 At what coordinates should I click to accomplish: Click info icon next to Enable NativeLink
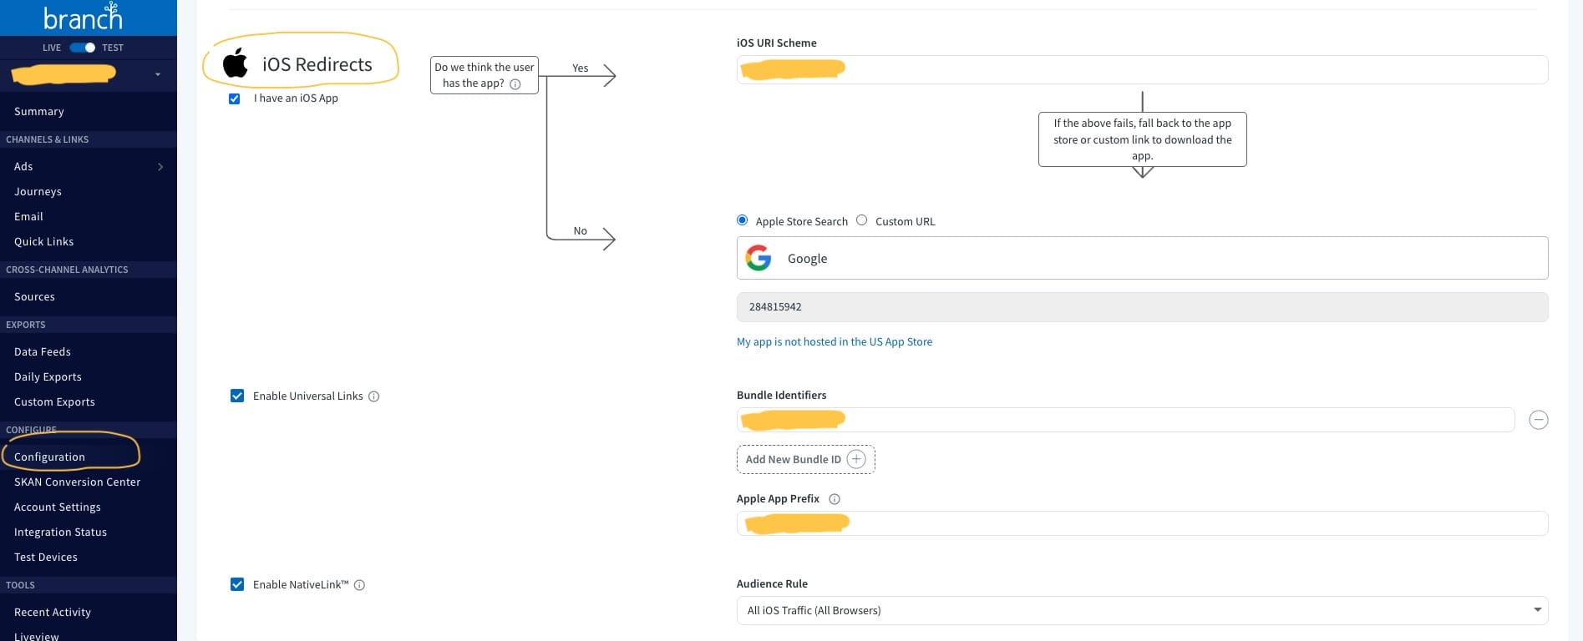360,585
